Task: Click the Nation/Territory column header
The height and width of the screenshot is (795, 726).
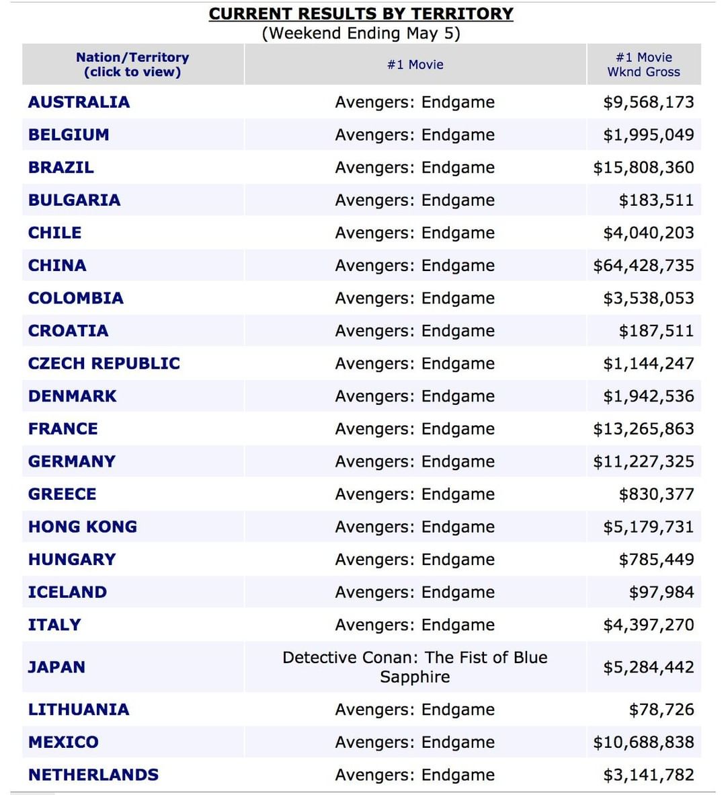Action: point(132,65)
